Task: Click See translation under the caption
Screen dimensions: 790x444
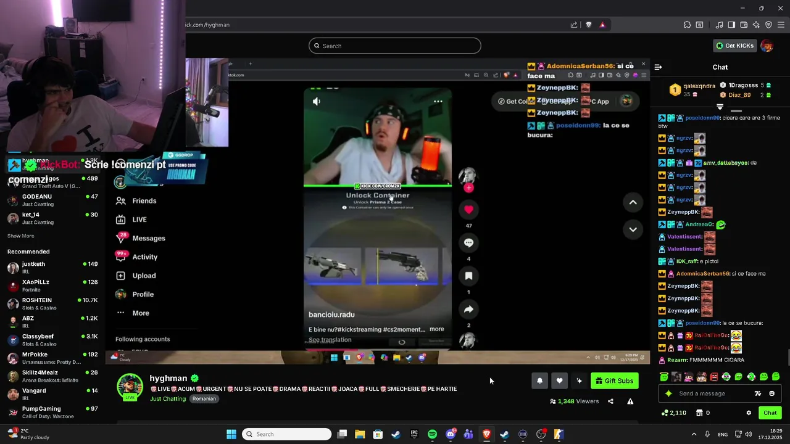Action: (330, 340)
